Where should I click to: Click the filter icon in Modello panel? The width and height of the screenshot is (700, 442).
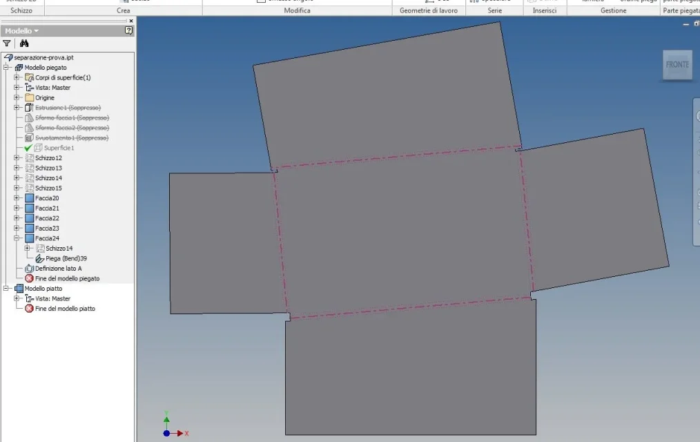pos(7,44)
